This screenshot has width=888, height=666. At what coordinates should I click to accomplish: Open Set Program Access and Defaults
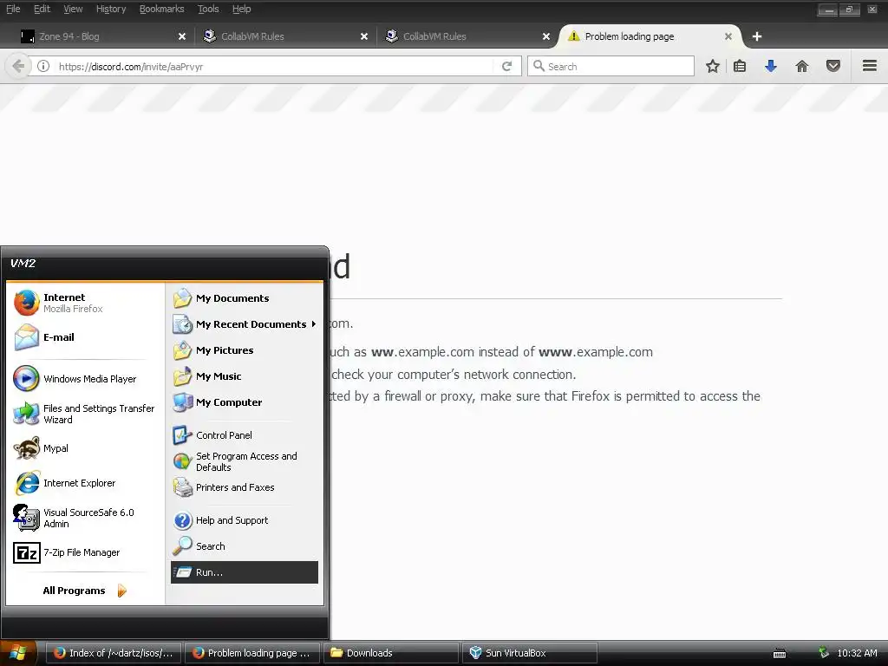[x=244, y=461]
